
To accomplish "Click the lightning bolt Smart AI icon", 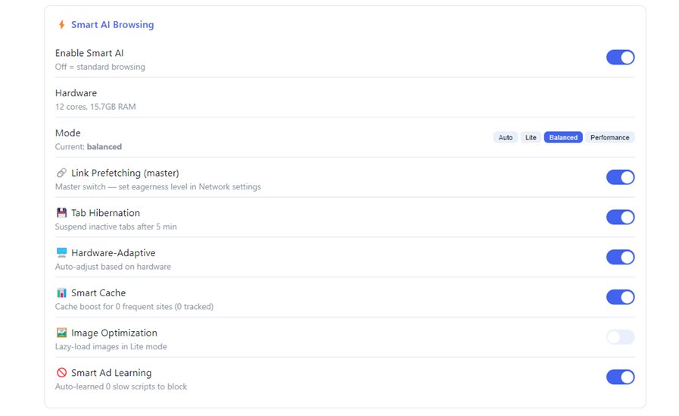I will point(62,25).
